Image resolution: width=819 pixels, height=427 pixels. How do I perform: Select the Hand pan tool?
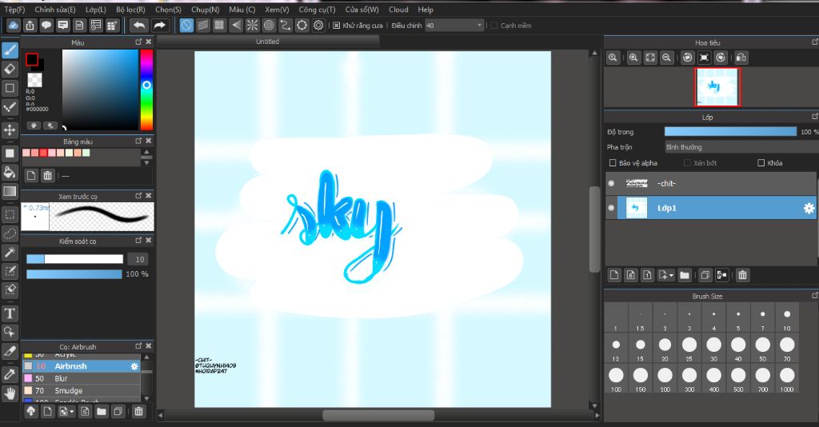pos(10,393)
